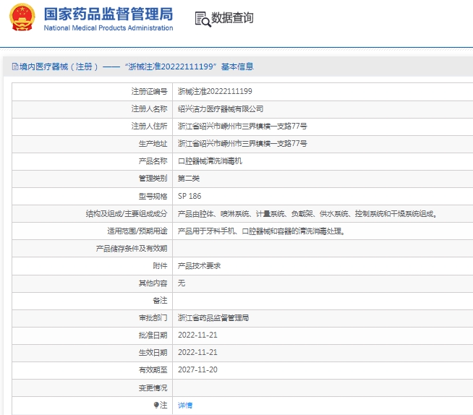This screenshot has width=473, height=415.
Task: Click the bulb icon beside 注
Action: click(x=156, y=405)
